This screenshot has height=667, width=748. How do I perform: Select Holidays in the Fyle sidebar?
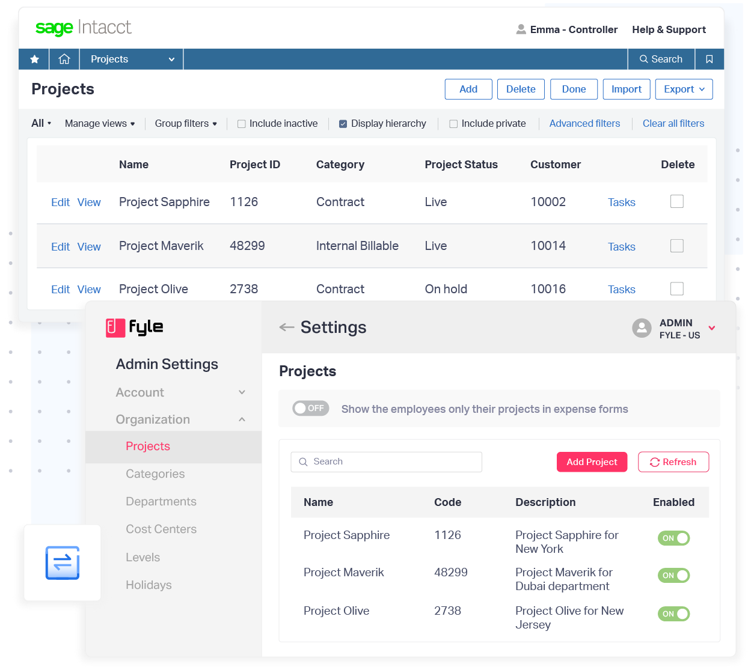point(149,585)
